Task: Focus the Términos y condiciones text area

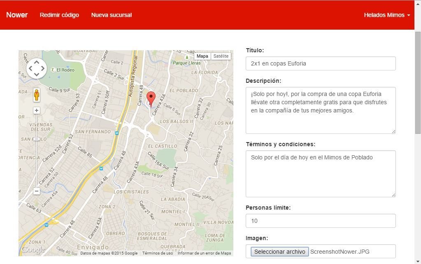Action: [321, 174]
